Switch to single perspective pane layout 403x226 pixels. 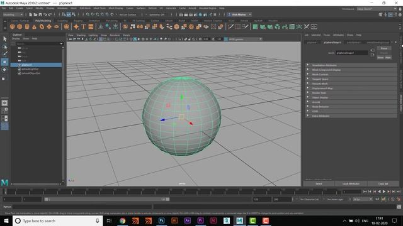click(x=4, y=103)
